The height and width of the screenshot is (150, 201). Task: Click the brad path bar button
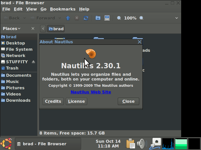click(x=56, y=29)
